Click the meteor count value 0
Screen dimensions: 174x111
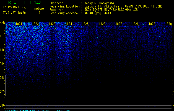point(39,13)
